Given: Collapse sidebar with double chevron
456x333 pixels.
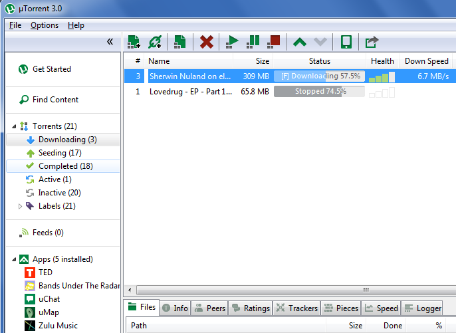Looking at the screenshot, I should [x=110, y=42].
